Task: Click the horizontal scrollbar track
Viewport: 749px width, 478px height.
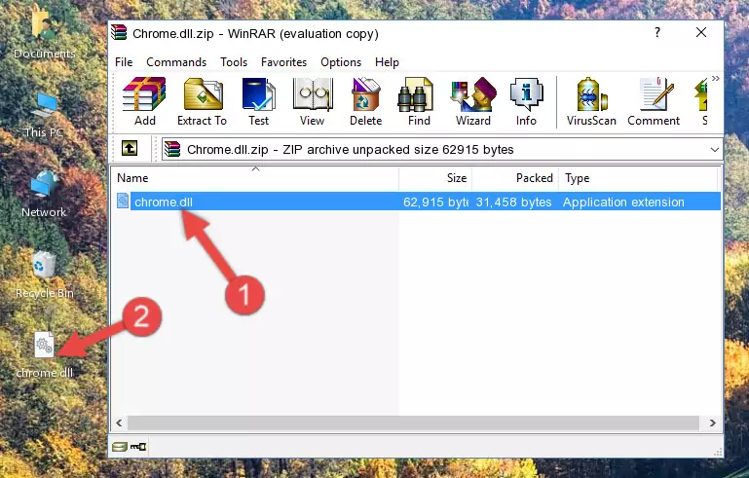Action: [413, 423]
